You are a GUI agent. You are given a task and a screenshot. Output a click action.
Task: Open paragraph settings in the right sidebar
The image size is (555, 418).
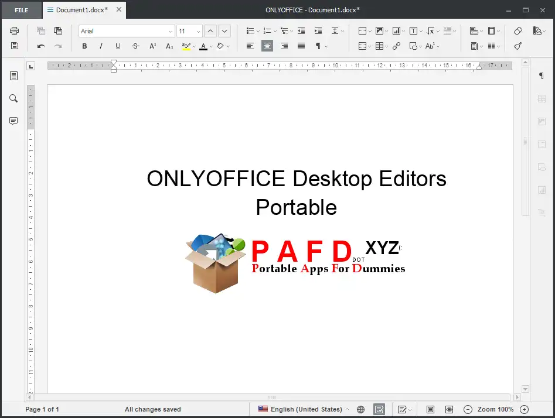(541, 76)
